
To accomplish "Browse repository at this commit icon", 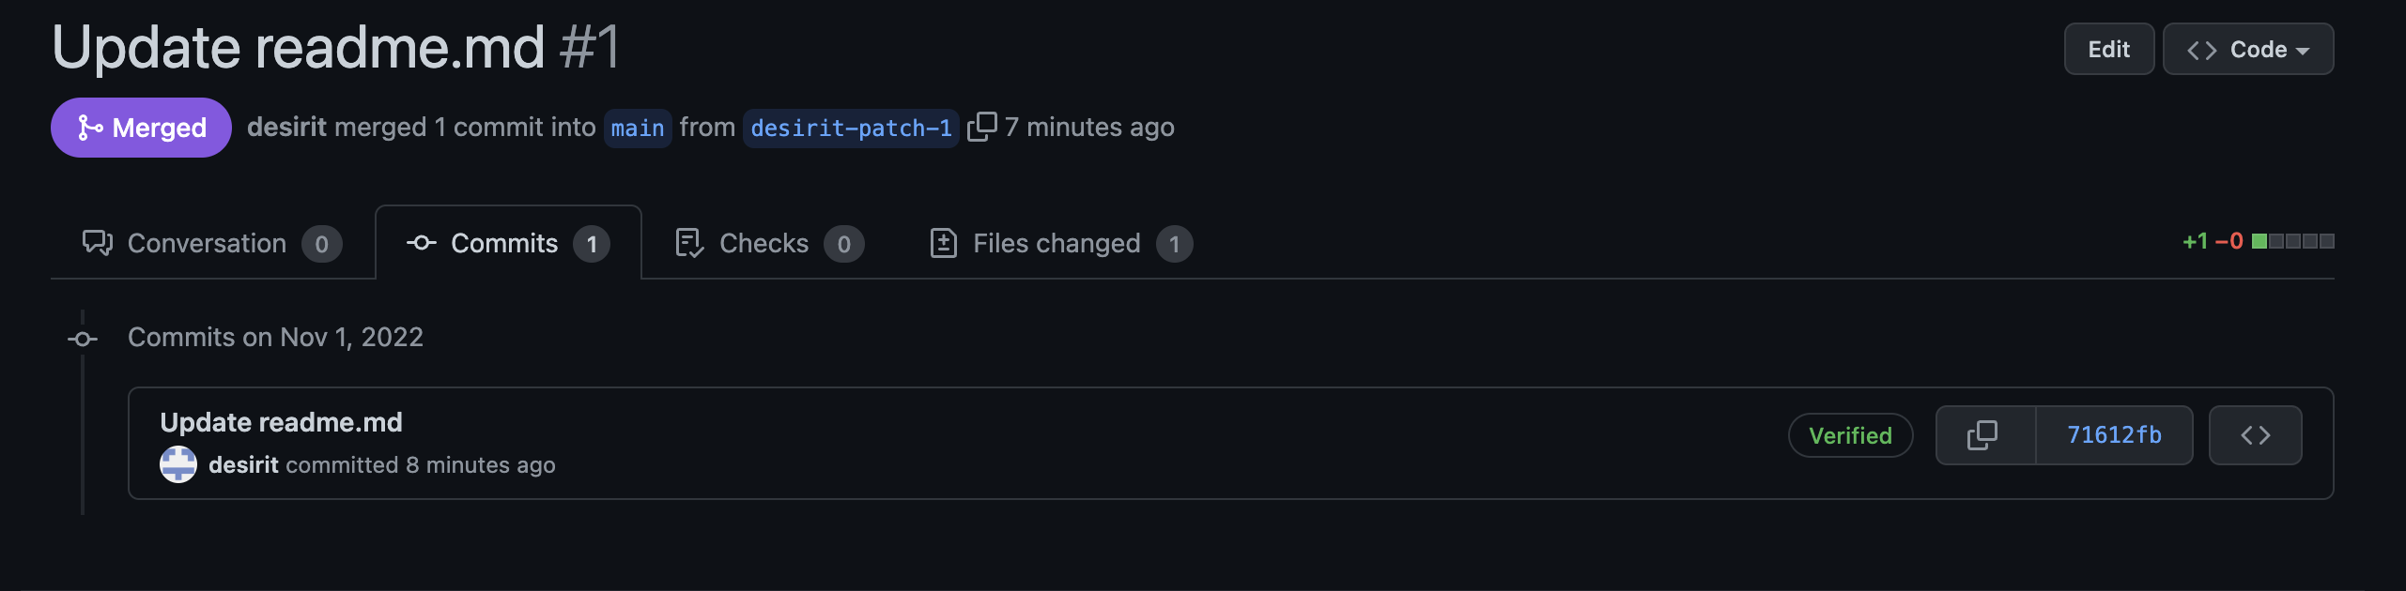I will [2255, 435].
